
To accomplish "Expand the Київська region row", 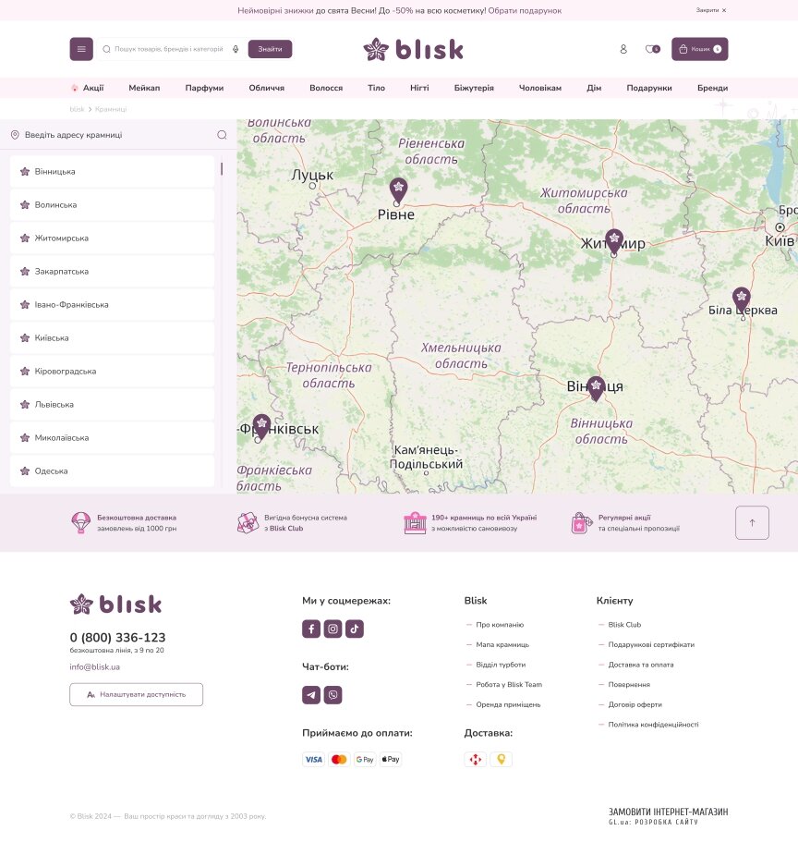I will [112, 338].
